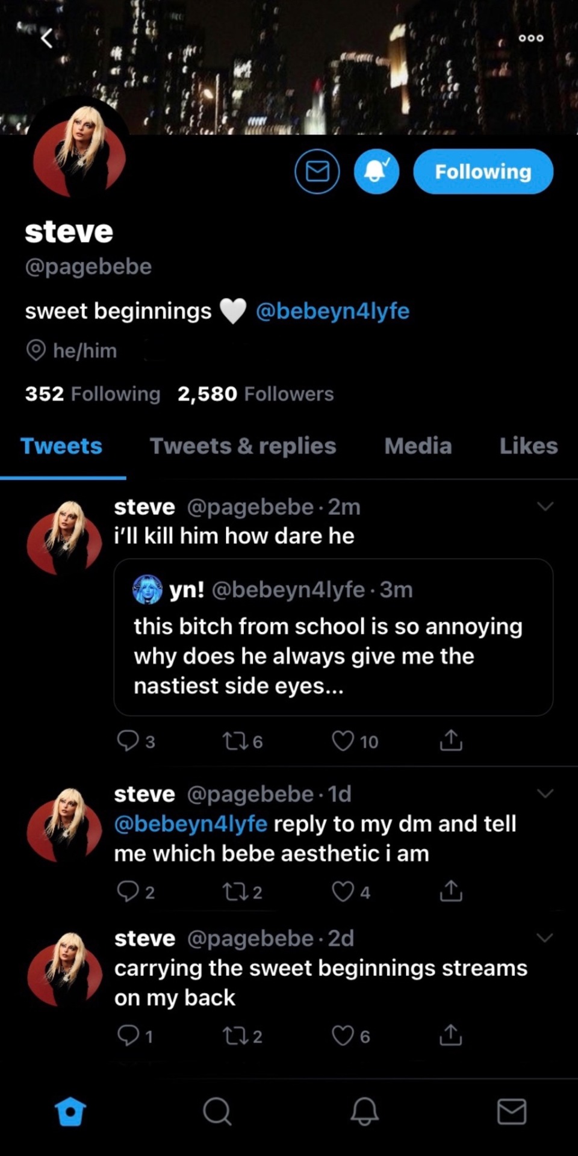
Task: Share the "sweet beginnings streams" tweet
Action: point(450,1036)
